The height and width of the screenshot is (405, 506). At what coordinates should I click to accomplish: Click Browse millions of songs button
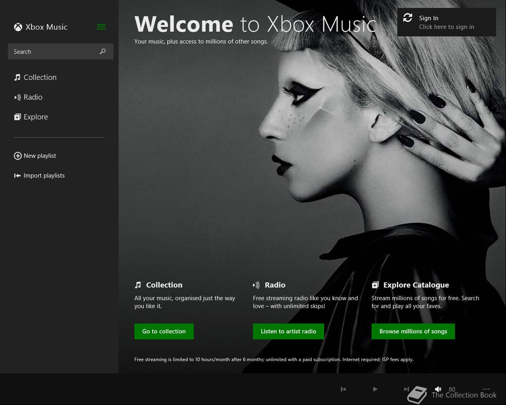(413, 331)
